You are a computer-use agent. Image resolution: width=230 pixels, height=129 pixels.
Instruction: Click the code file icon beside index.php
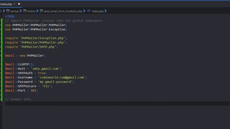88,11
